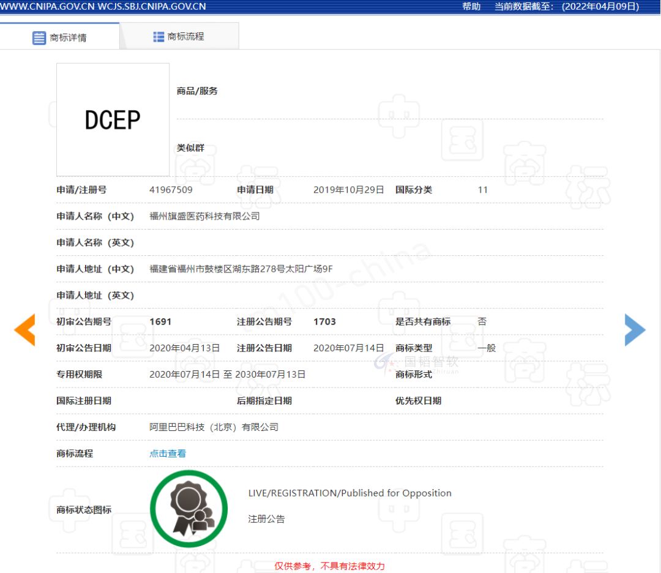Click the applicant name 福州旗盛医药科技有限公司
This screenshot has width=661, height=573.
[x=204, y=216]
